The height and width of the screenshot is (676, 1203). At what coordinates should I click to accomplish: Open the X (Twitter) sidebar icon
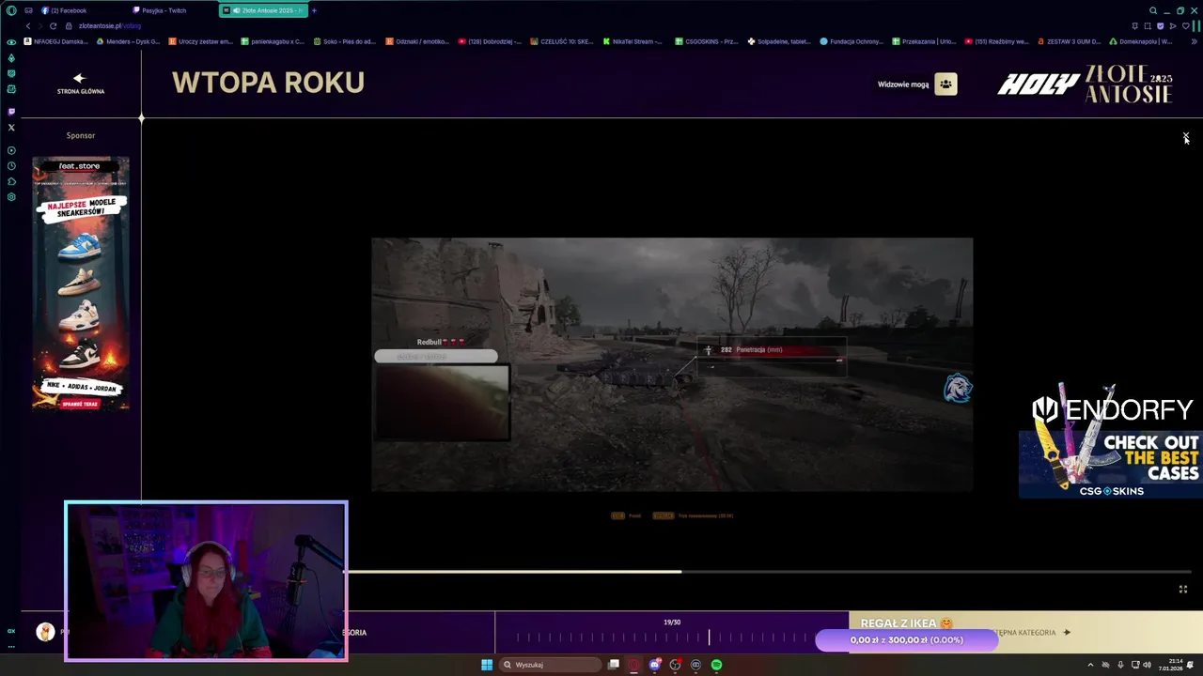tap(11, 127)
